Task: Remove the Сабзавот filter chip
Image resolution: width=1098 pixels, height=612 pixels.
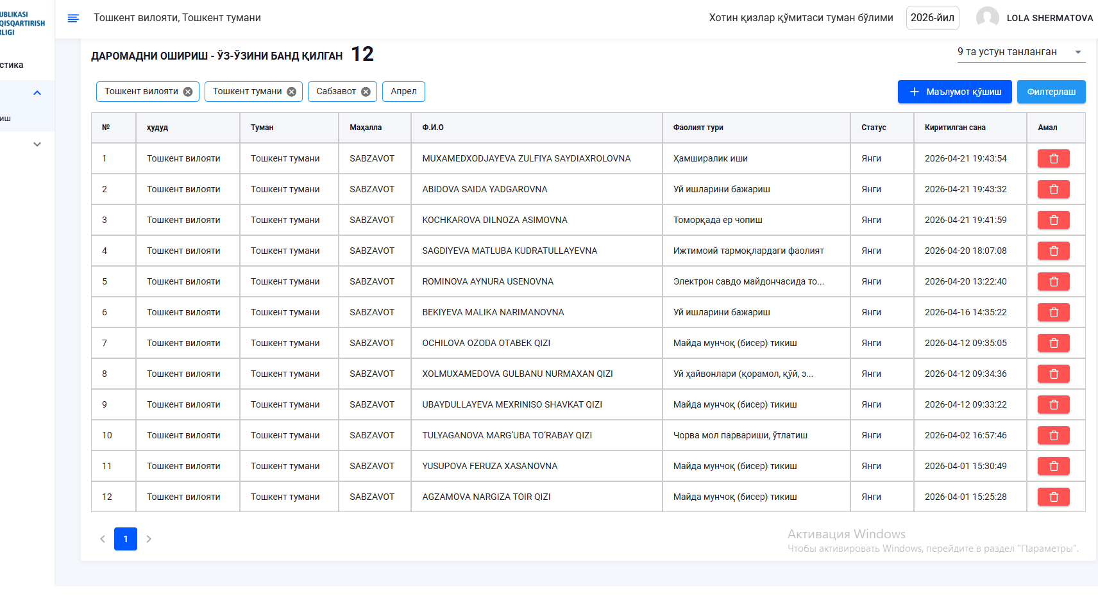Action: coord(366,92)
